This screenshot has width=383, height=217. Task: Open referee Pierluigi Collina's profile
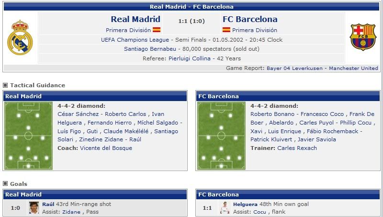(x=190, y=58)
